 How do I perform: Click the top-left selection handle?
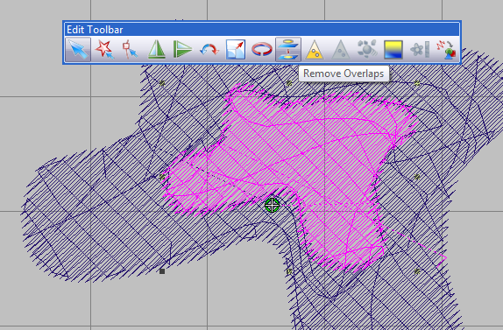tap(162, 83)
